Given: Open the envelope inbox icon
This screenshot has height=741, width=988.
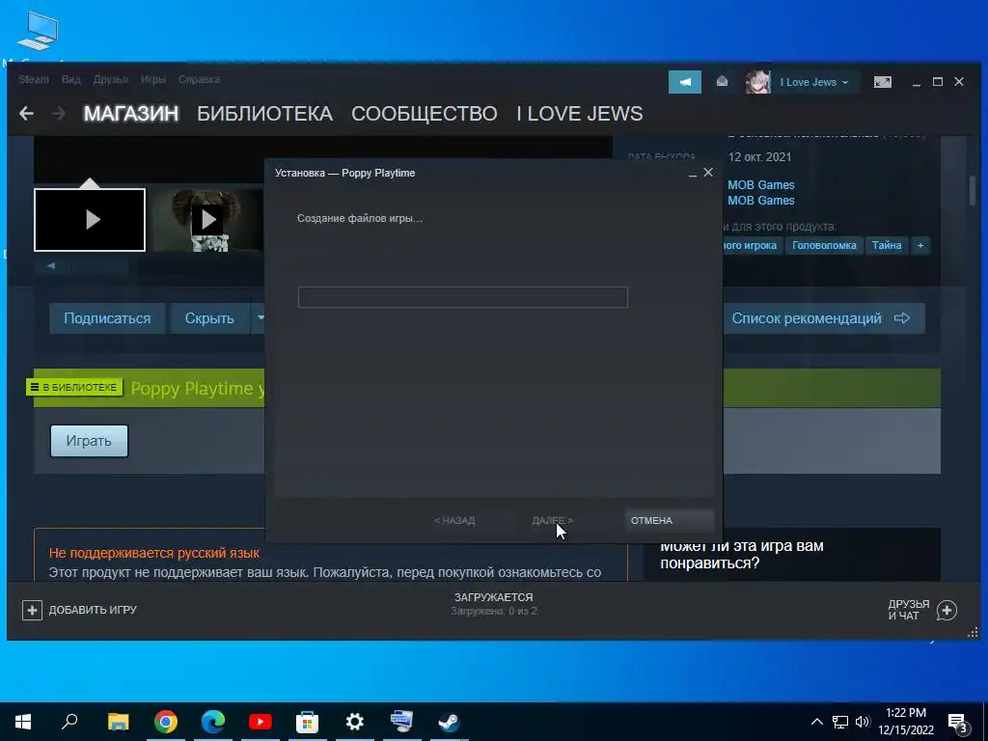Looking at the screenshot, I should [x=722, y=82].
